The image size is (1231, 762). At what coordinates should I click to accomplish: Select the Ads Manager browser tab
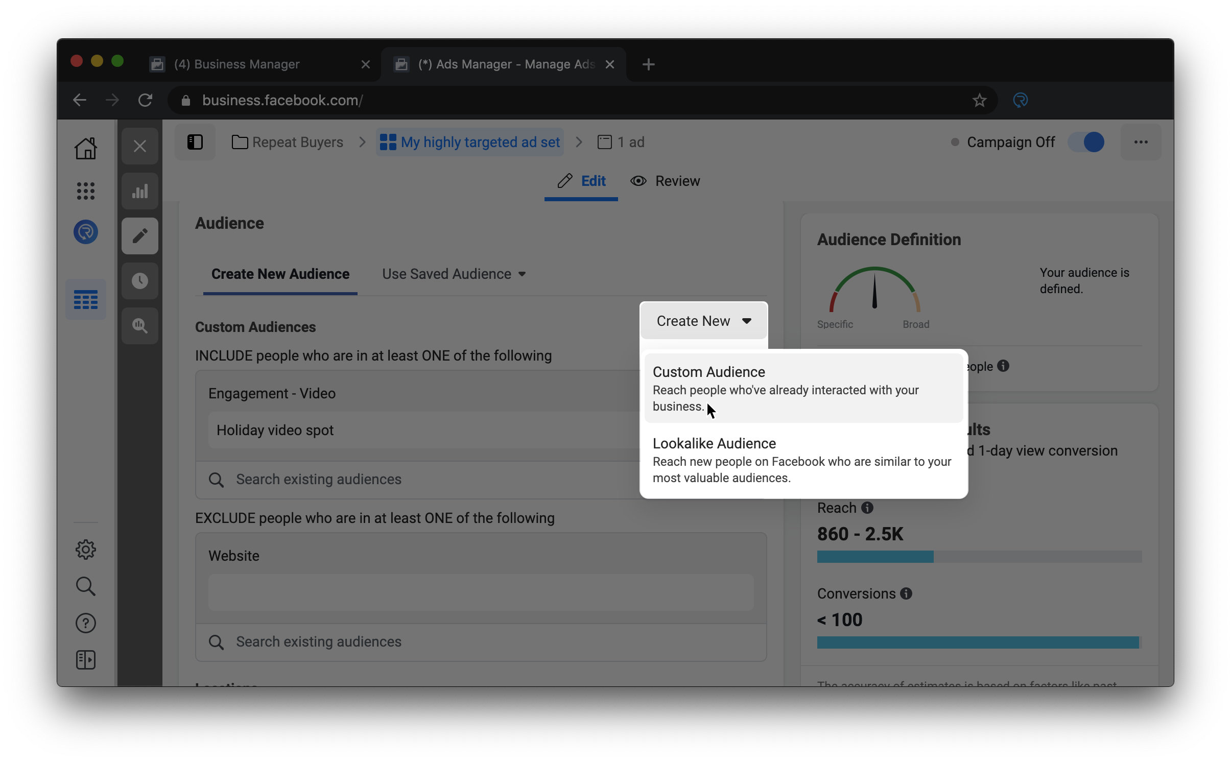(504, 64)
